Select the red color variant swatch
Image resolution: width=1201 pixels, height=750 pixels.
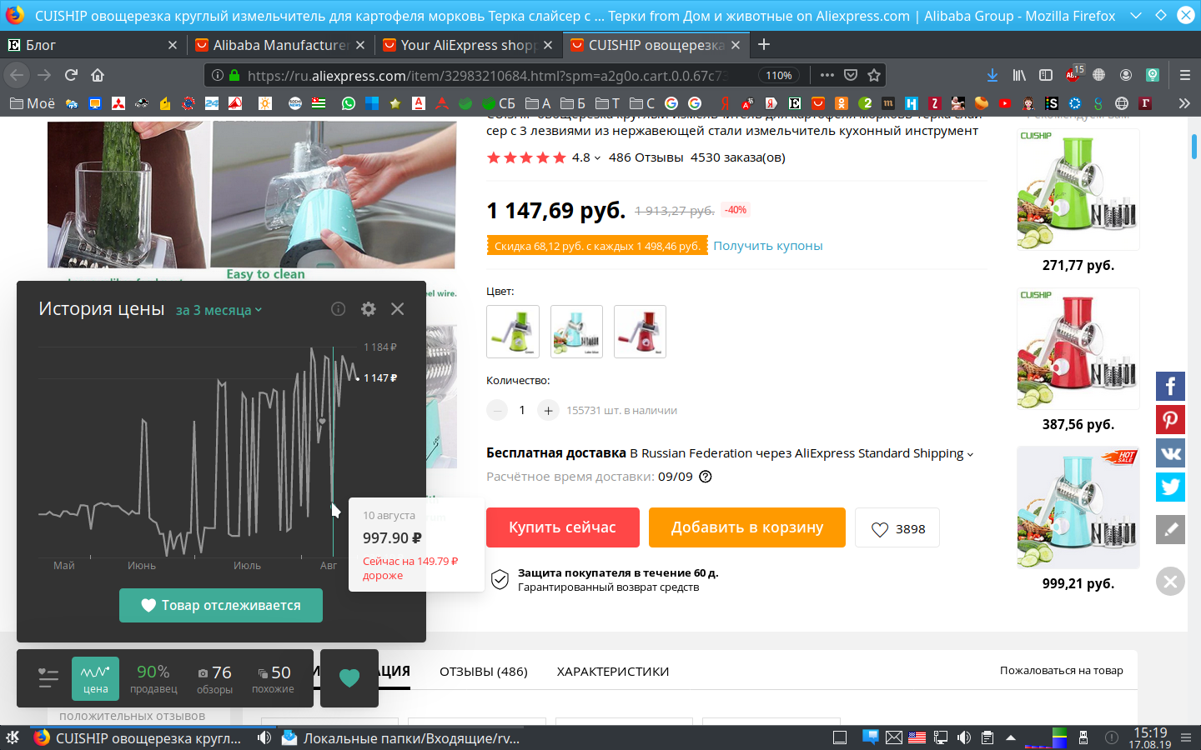click(x=640, y=332)
